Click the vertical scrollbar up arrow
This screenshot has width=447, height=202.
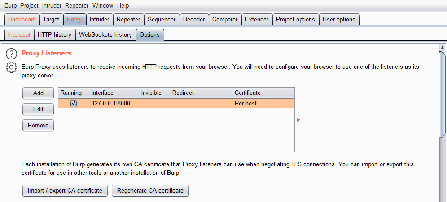442,47
